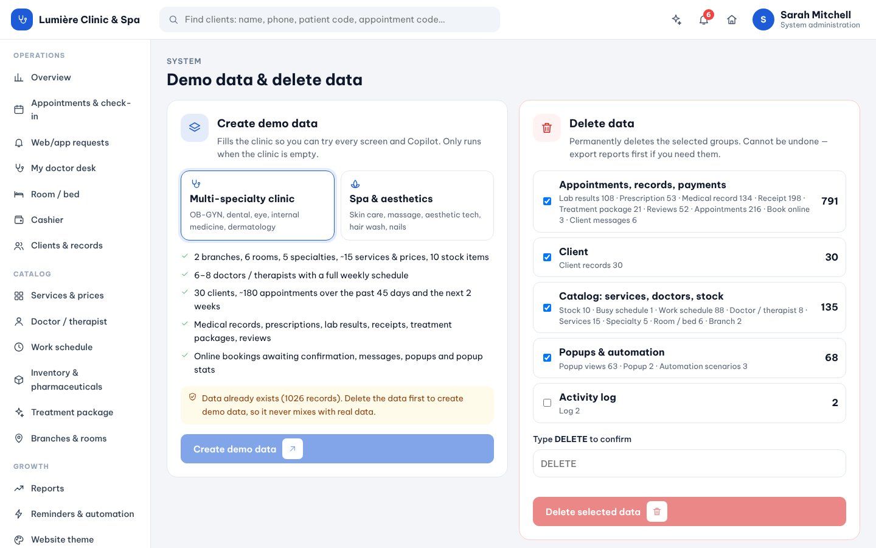The image size is (876, 548).
Task: Check the Activity log checkbox
Action: pyautogui.click(x=547, y=402)
